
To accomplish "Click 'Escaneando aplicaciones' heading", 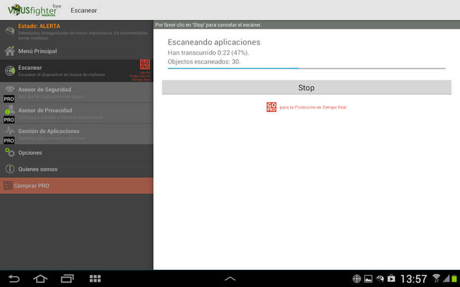I will point(214,42).
